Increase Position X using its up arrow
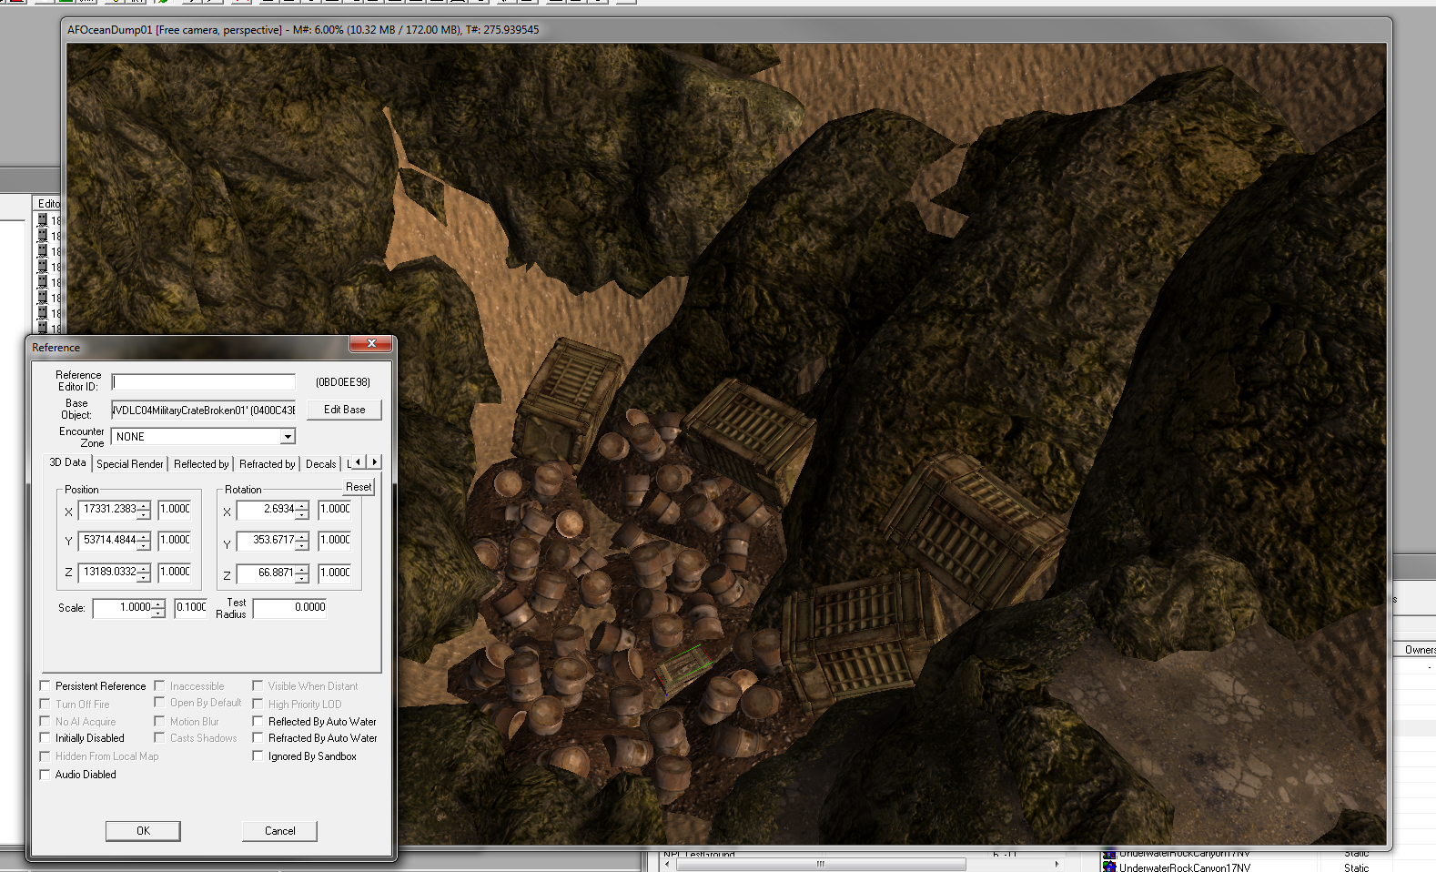Screen dimensions: 1436x872 (144, 505)
